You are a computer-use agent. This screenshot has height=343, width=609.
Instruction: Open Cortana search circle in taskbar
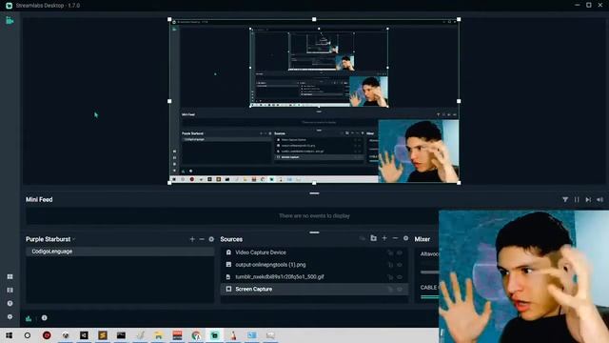click(x=28, y=335)
